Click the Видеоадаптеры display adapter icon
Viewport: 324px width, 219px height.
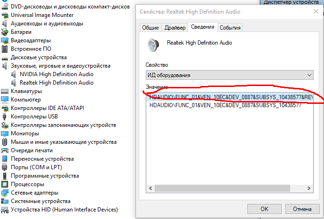[x=5, y=40]
